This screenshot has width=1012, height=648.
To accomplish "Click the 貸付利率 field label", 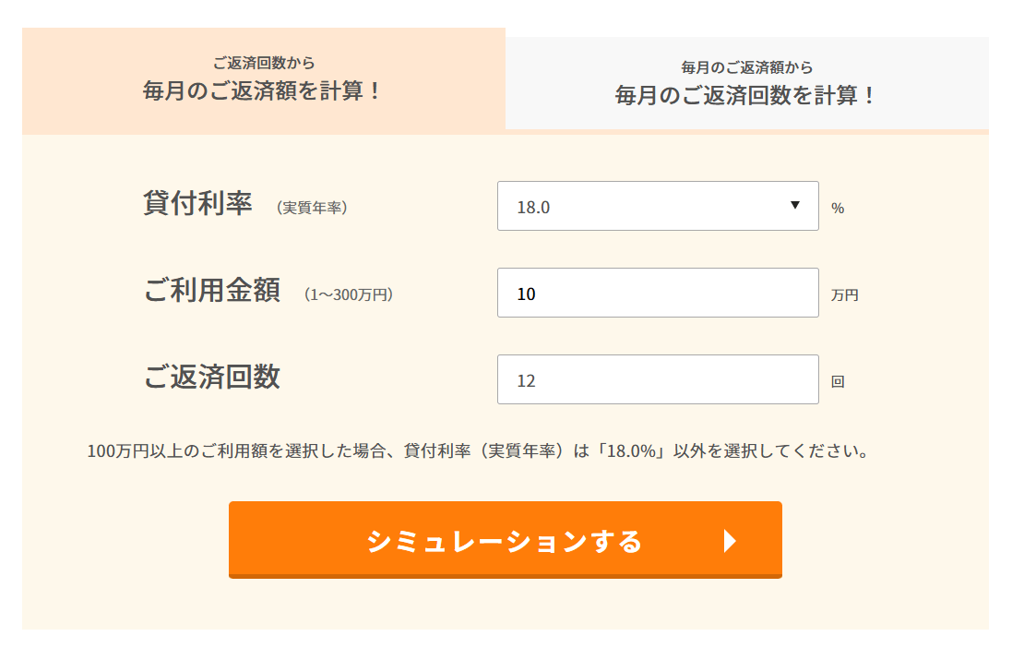I will pyautogui.click(x=197, y=204).
